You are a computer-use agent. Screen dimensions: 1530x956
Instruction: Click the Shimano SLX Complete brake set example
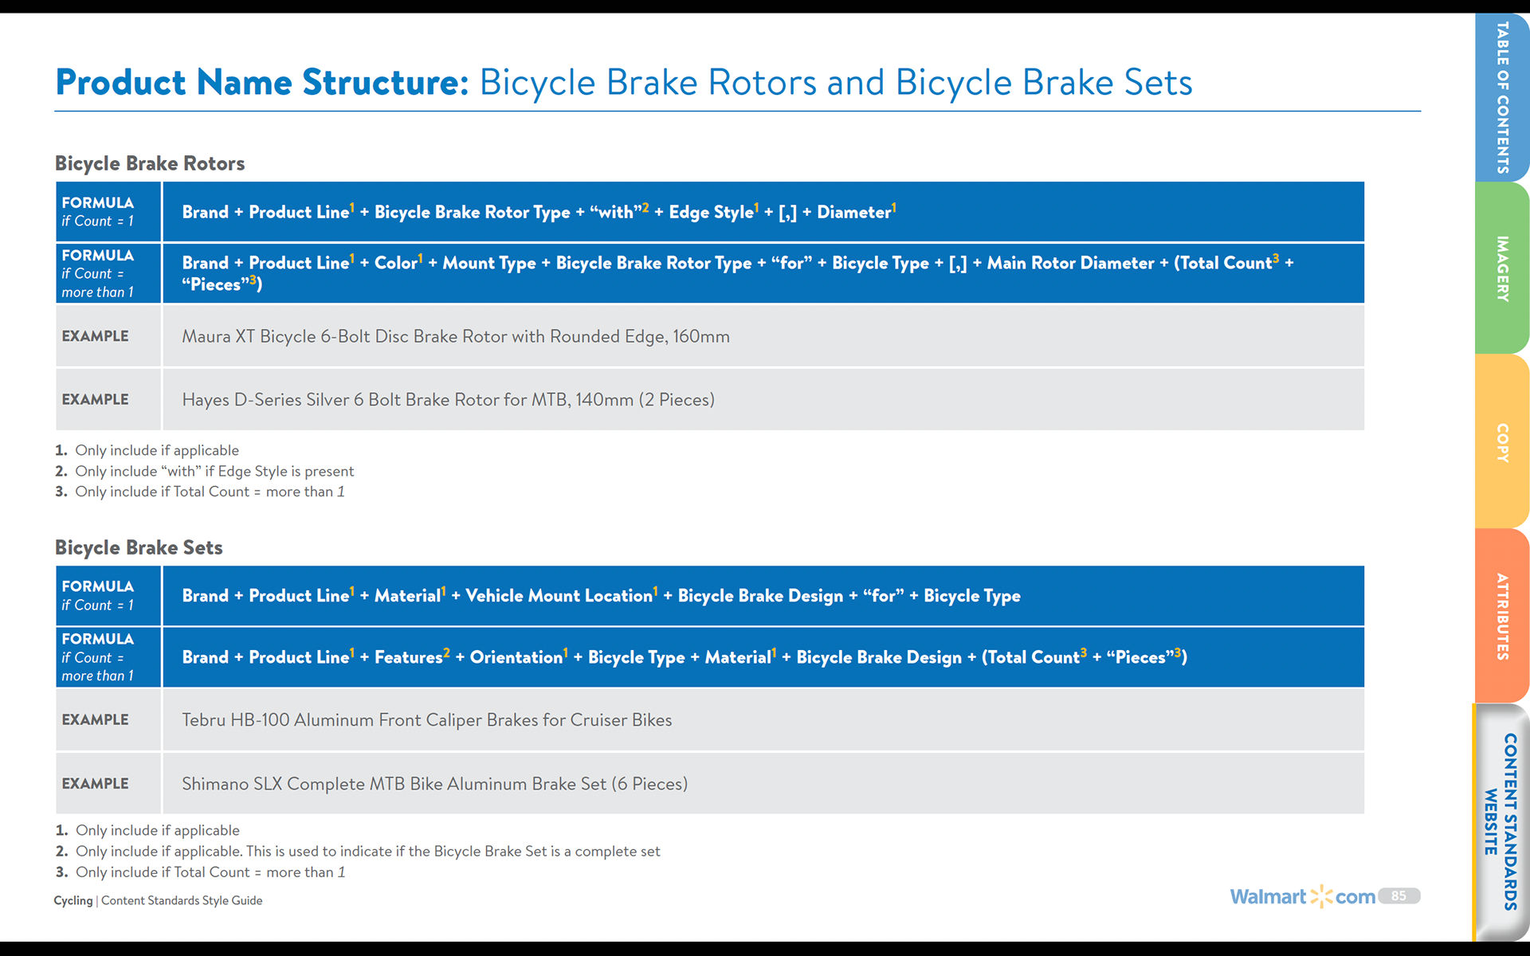tap(710, 783)
